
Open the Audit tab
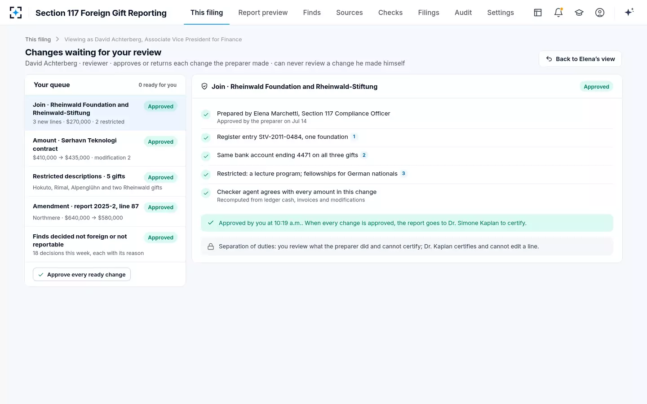(463, 13)
